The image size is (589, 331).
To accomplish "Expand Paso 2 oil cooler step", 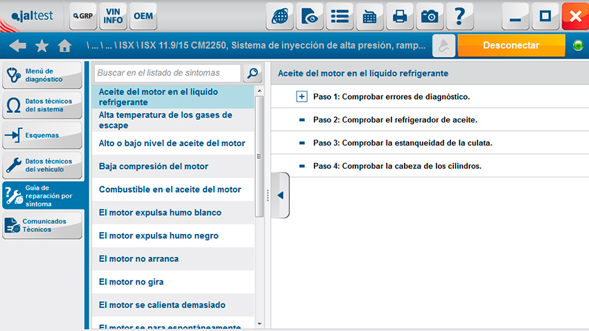I will (301, 120).
